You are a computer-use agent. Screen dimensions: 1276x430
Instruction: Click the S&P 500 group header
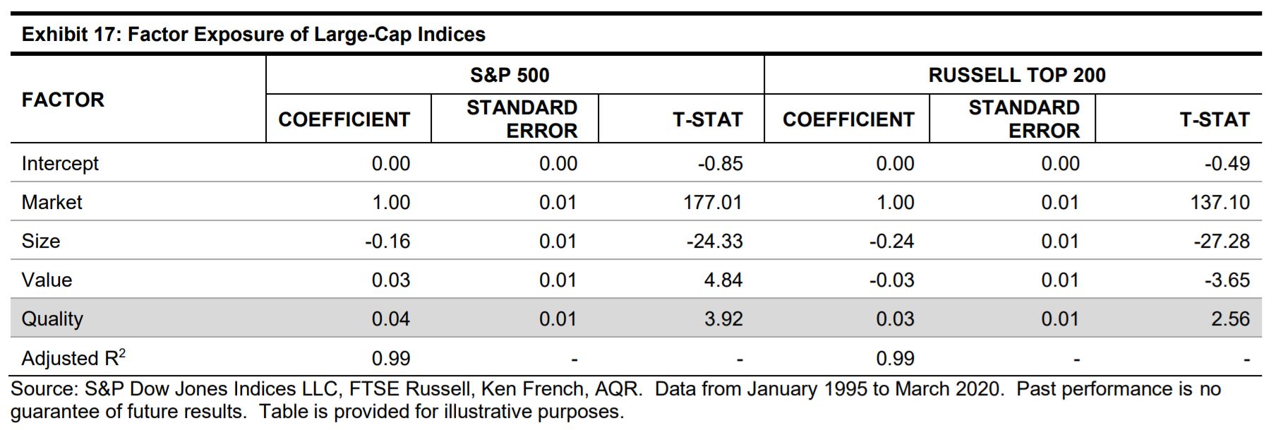510,75
